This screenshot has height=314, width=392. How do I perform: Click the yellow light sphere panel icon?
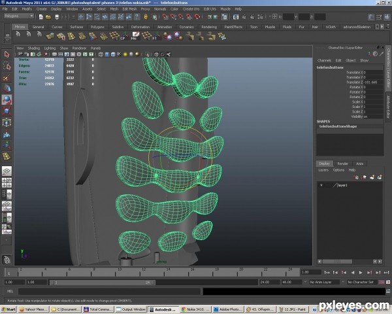125,54
